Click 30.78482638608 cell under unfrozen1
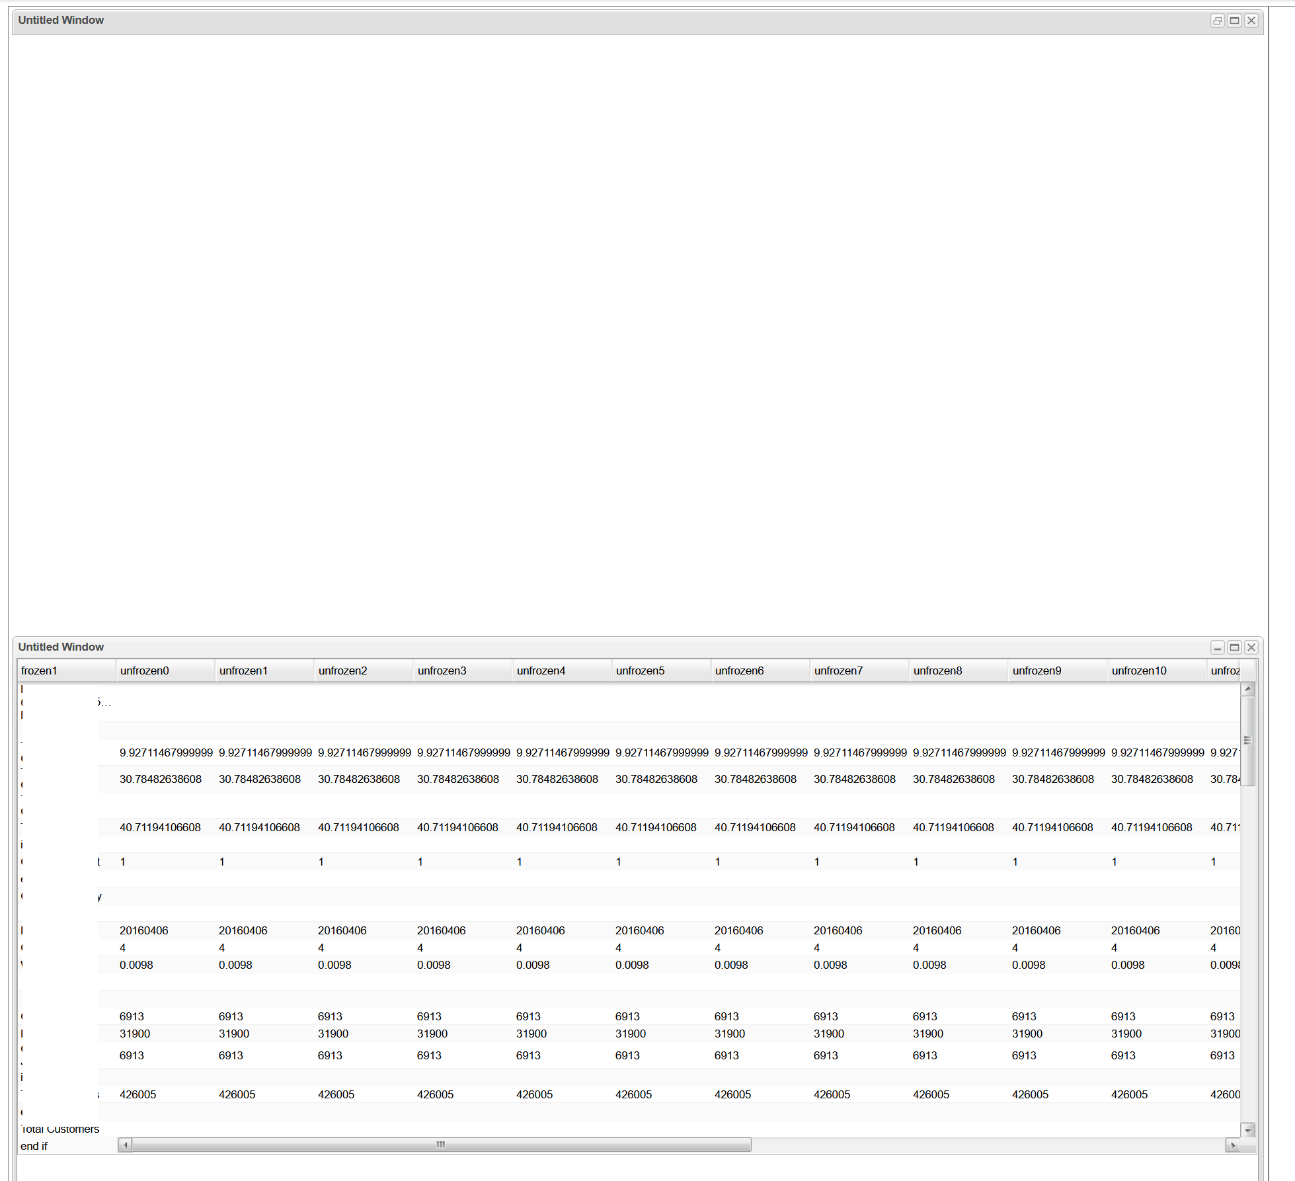The width and height of the screenshot is (1295, 1181). pos(265,779)
